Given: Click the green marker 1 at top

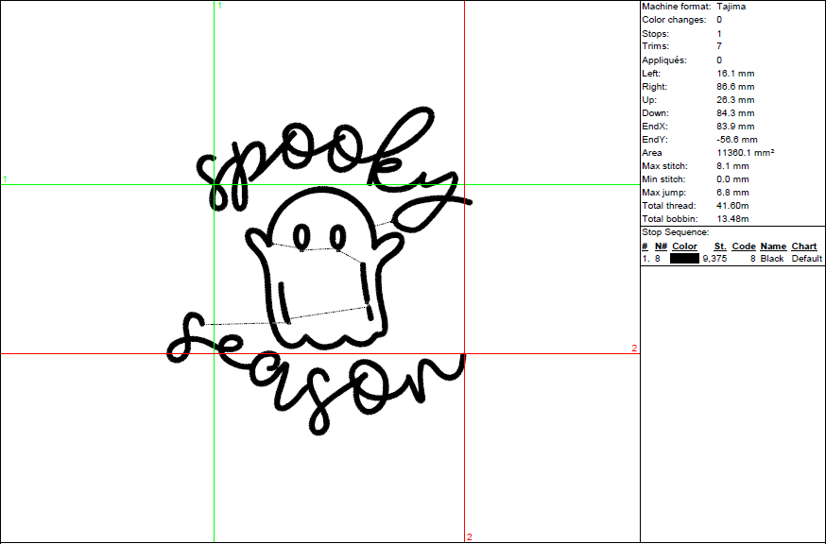Looking at the screenshot, I should pyautogui.click(x=220, y=6).
